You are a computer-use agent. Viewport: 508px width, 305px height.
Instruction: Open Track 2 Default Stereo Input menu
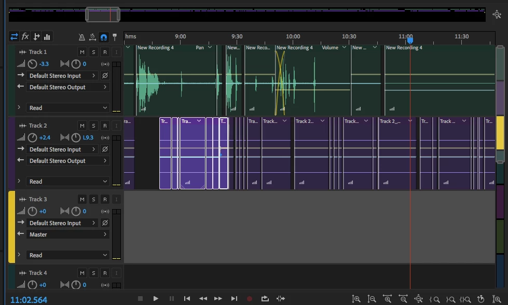pyautogui.click(x=63, y=149)
